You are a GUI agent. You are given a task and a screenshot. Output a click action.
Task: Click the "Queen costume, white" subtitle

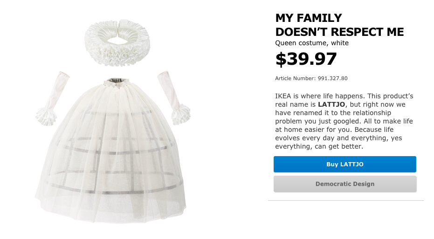[x=312, y=43]
